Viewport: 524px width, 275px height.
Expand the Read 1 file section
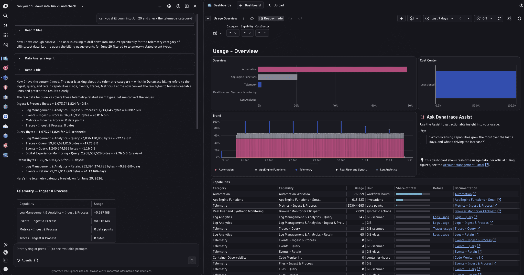pyautogui.click(x=104, y=70)
